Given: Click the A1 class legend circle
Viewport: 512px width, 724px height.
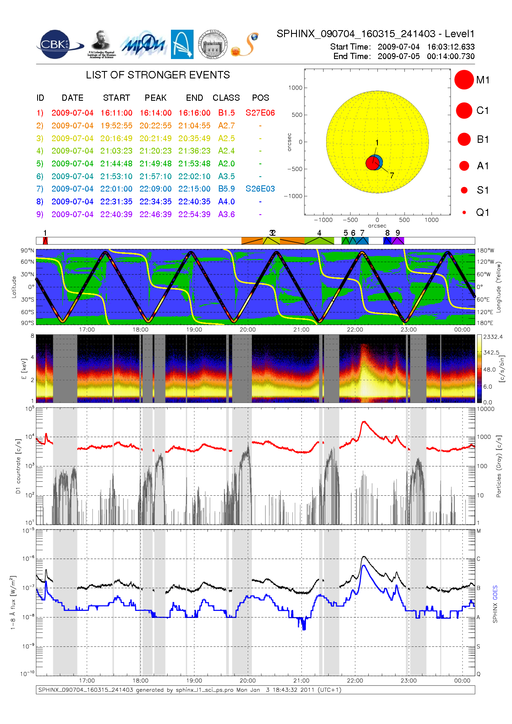Looking at the screenshot, I should [464, 166].
